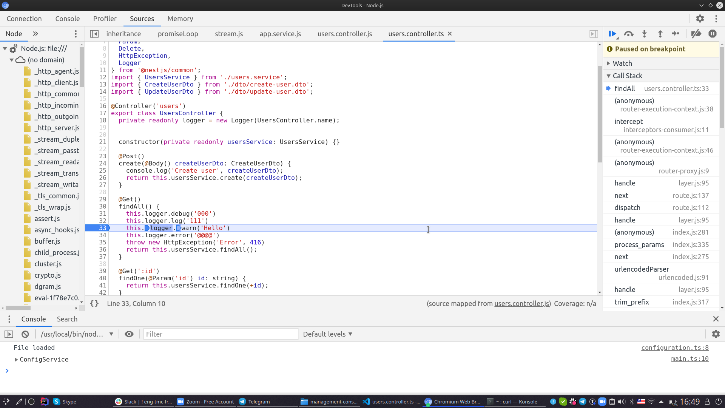Screen dimensions: 725x408
Task: Step into next function call
Action: tap(645, 34)
